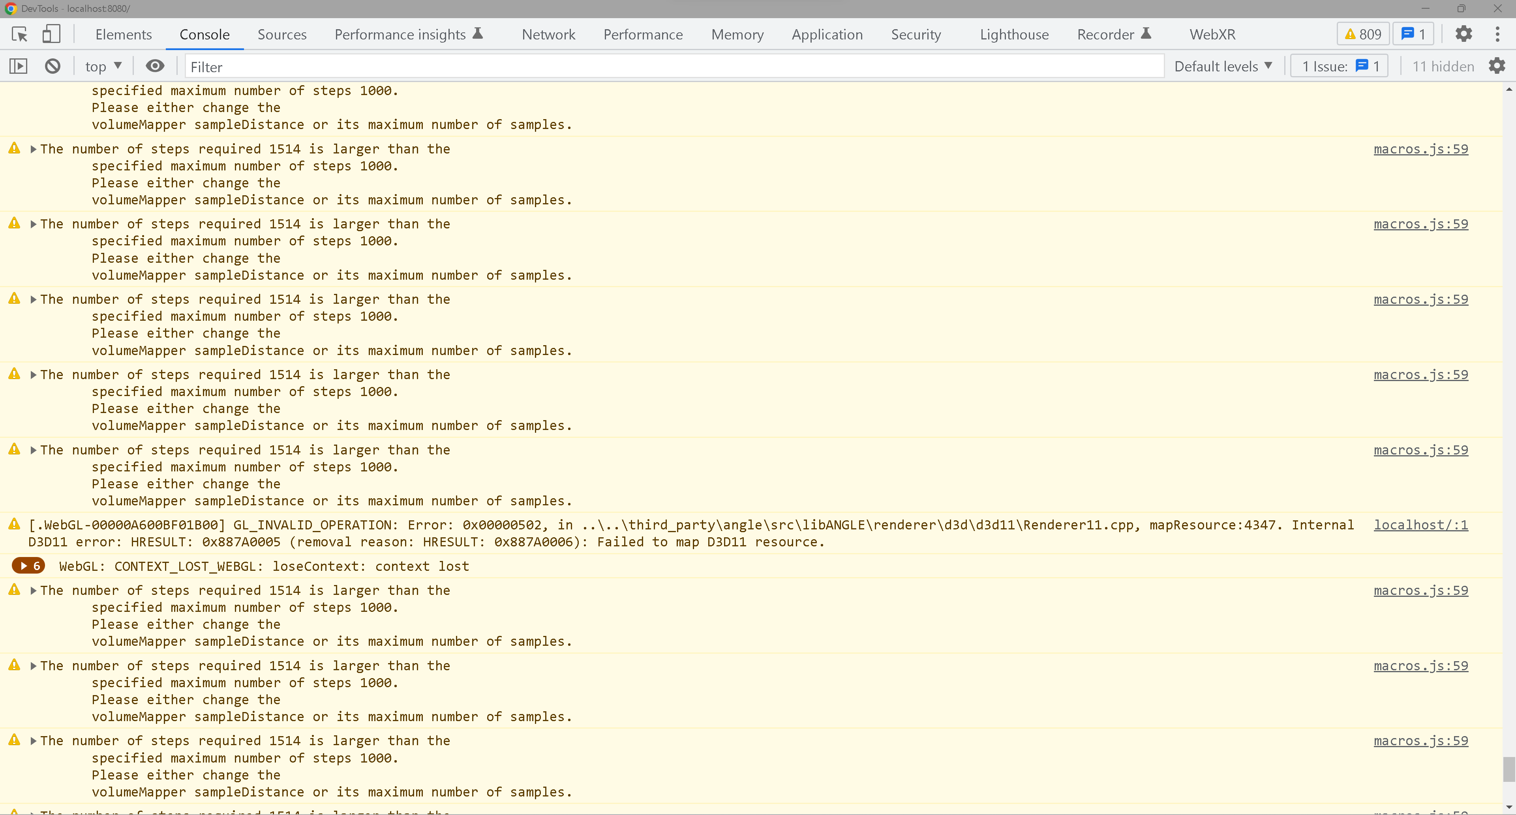Open the customize DevTools three-dot menu
The width and height of the screenshot is (1516, 815).
coord(1498,34)
